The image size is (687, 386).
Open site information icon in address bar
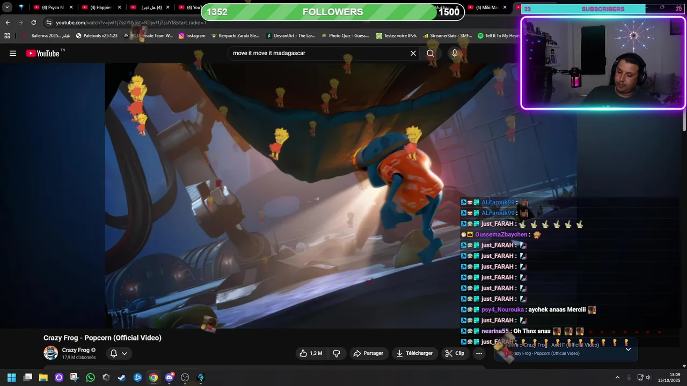click(49, 23)
